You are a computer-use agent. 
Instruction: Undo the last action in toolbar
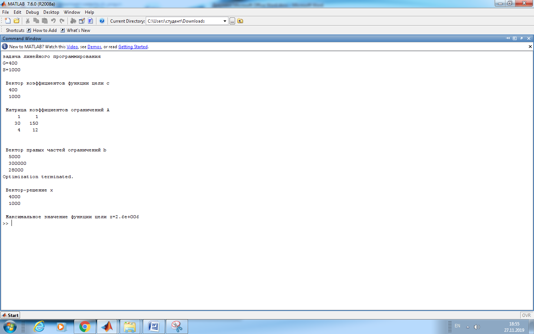pyautogui.click(x=53, y=21)
